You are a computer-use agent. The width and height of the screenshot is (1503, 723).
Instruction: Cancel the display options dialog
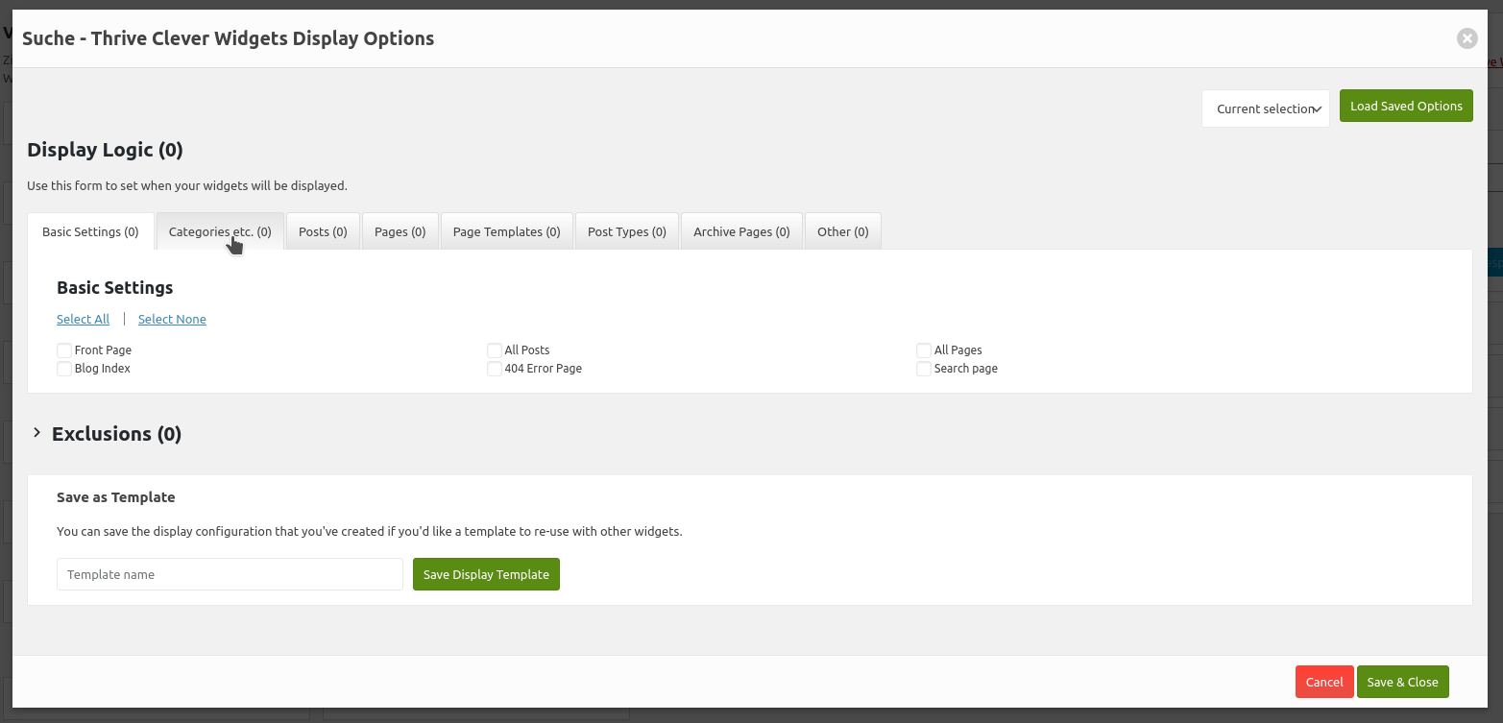click(1324, 682)
